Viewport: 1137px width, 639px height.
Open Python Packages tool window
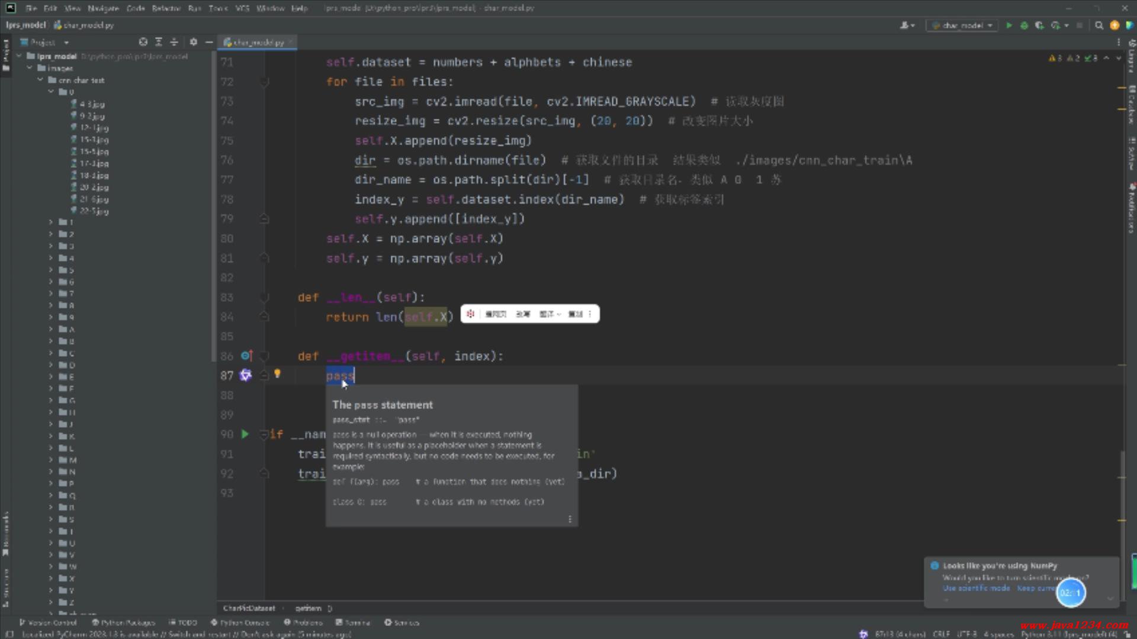pos(123,622)
